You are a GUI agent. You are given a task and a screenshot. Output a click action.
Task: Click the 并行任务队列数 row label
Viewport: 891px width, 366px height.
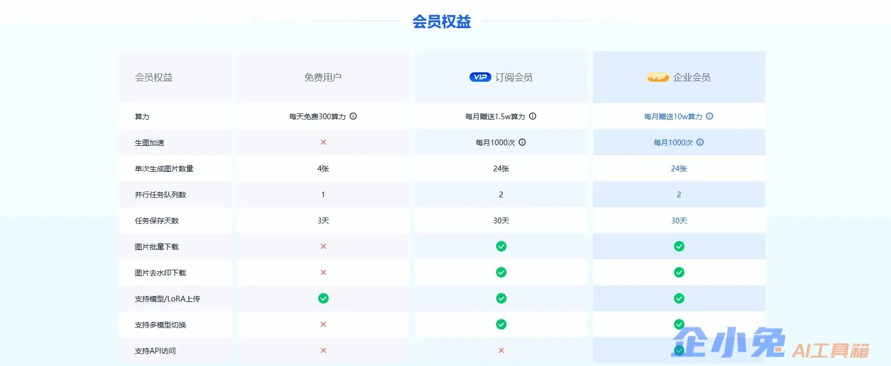coord(160,195)
